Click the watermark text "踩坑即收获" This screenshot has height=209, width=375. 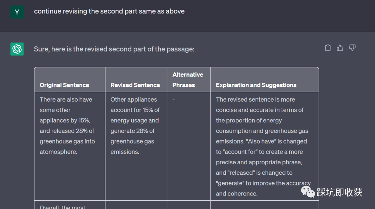(x=340, y=192)
